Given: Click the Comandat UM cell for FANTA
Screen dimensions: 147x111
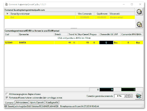Looking at the screenshot, I should [106, 43].
